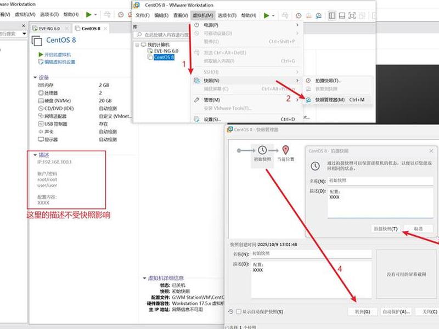Select EVE-NG 6.0 in the library tree
Screen dimensions: 439x329
166,51
